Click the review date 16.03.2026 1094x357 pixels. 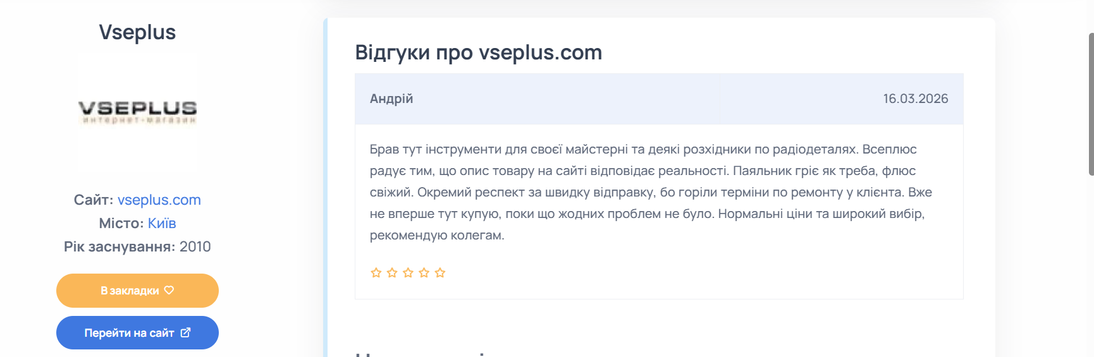(915, 99)
